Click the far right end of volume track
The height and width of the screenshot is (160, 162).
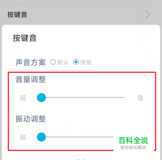point(124,97)
